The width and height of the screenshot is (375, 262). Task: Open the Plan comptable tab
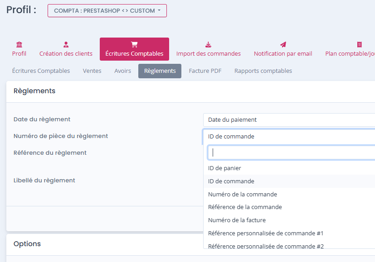pyautogui.click(x=350, y=49)
